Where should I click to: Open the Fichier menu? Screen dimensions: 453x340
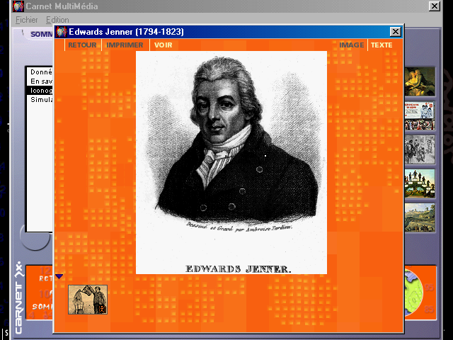tap(27, 20)
